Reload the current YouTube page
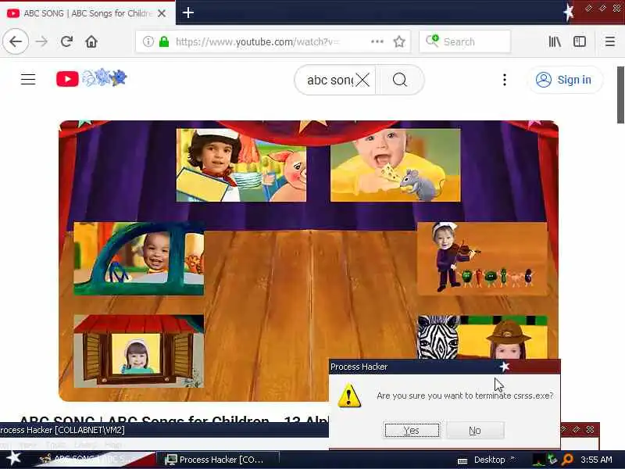Image resolution: width=625 pixels, height=469 pixels. tap(66, 41)
